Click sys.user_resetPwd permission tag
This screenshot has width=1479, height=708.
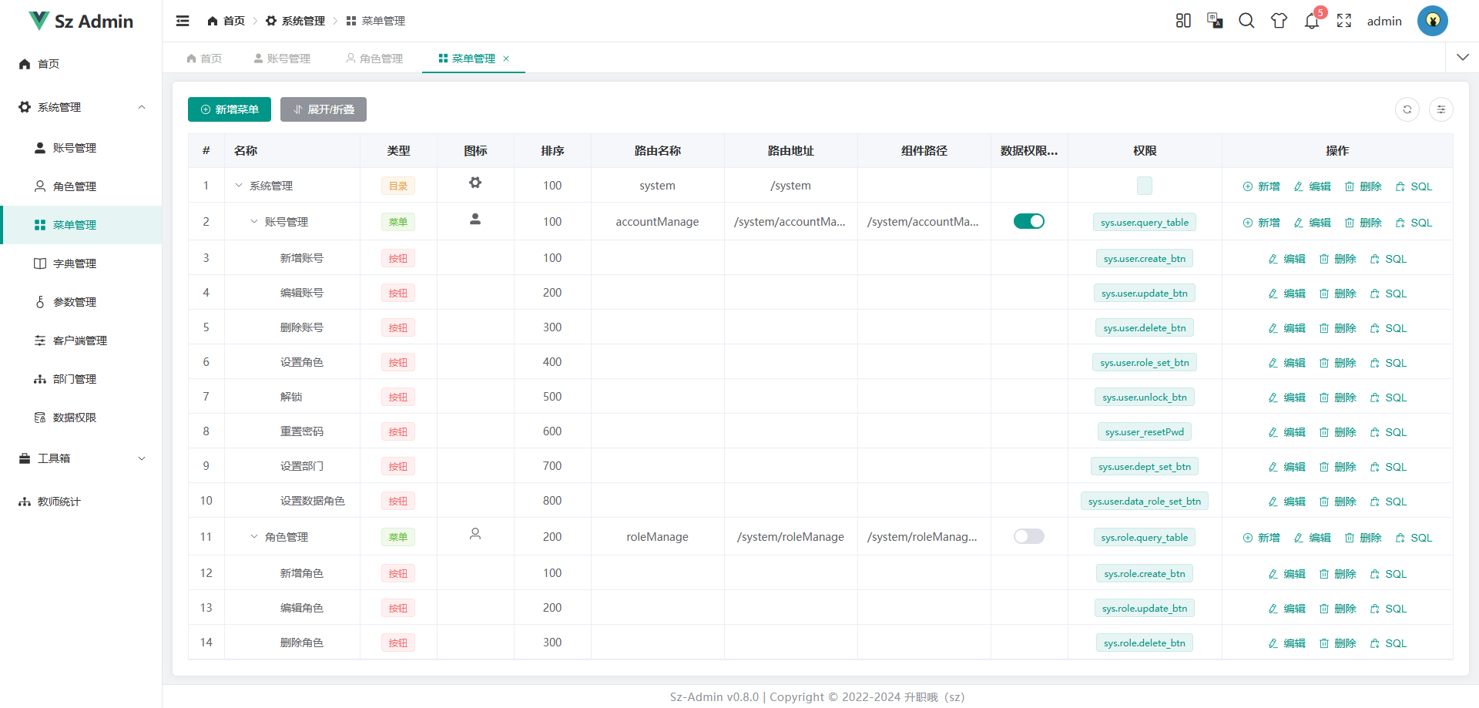(1145, 432)
